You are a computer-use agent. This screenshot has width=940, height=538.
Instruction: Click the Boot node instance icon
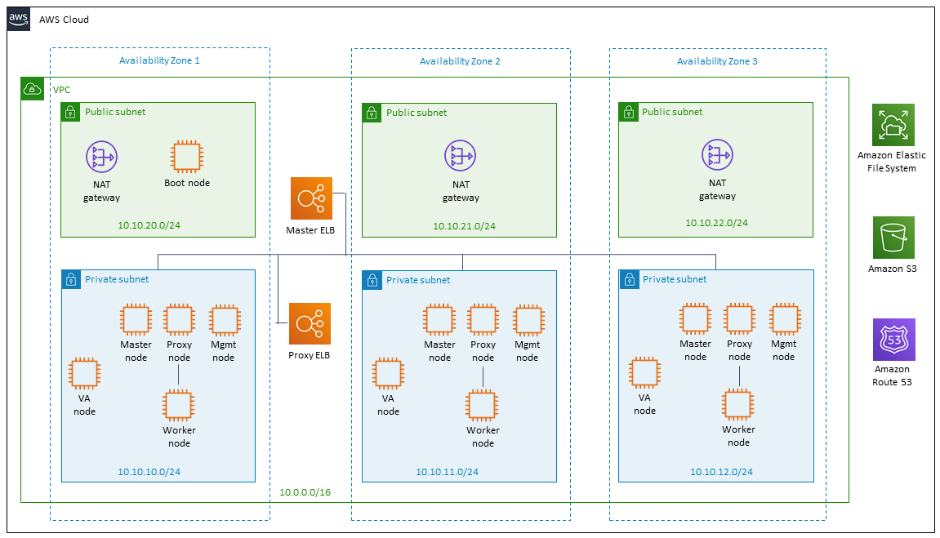click(187, 157)
